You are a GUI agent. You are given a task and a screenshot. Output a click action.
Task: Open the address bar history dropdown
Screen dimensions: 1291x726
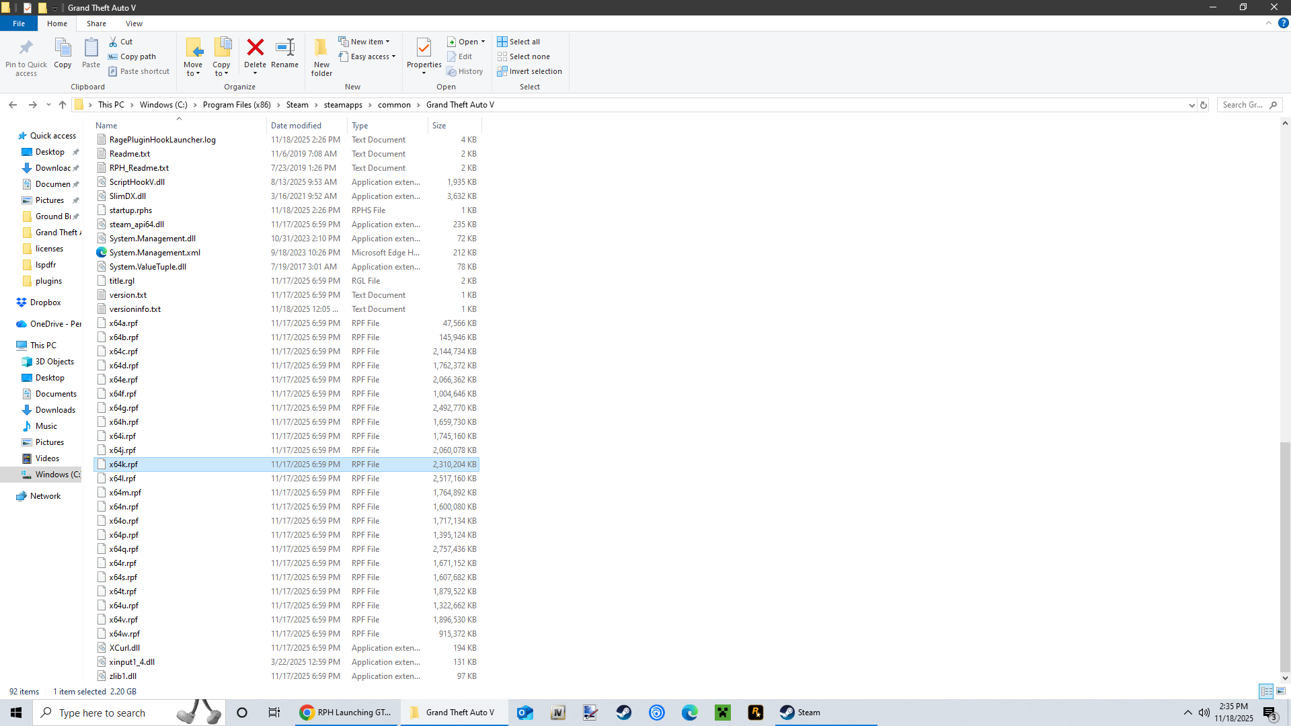click(x=1191, y=105)
